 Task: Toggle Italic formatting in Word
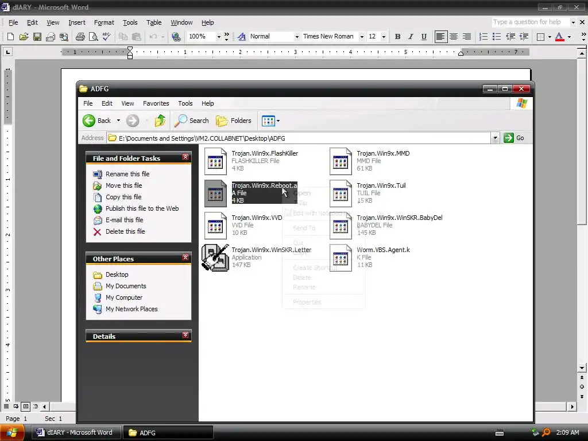pos(411,36)
